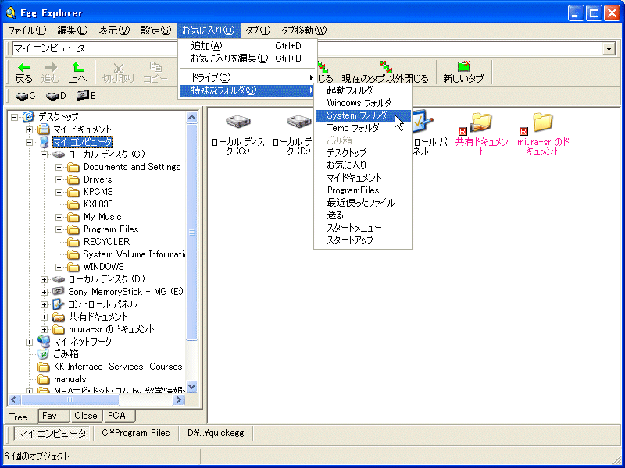Expand the KPCMS folder node
The height and width of the screenshot is (468, 625).
pyautogui.click(x=59, y=192)
